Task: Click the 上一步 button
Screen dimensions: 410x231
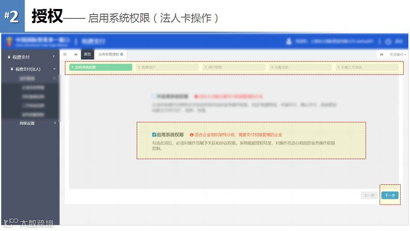Action: pos(369,195)
